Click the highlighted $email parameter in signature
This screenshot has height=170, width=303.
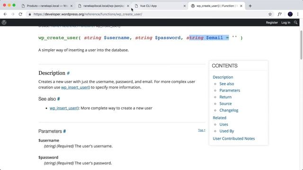coord(214,38)
